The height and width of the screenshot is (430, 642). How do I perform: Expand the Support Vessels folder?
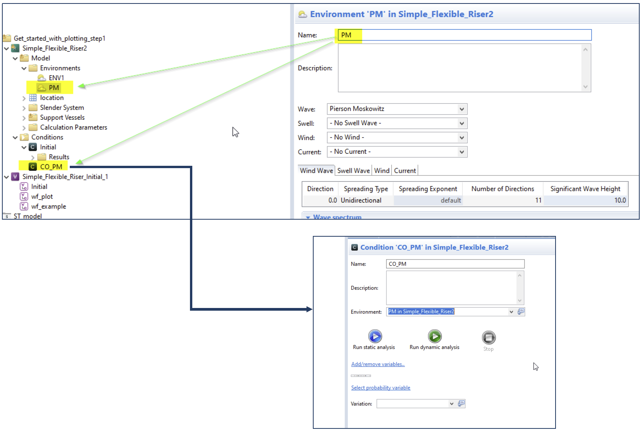(x=24, y=118)
